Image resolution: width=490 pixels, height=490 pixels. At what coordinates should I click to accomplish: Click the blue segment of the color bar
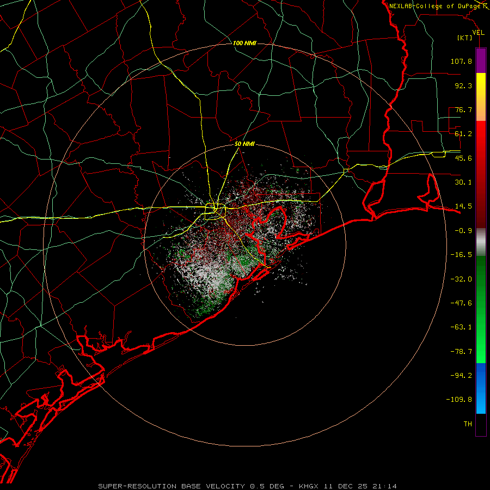coord(481,388)
